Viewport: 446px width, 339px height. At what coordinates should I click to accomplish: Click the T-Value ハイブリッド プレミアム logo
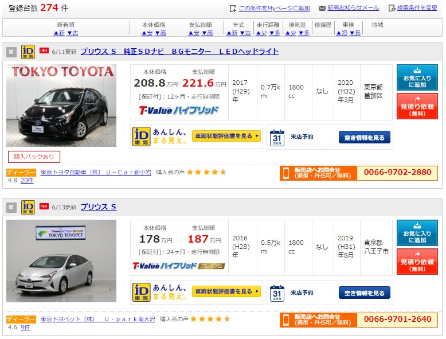179,266
